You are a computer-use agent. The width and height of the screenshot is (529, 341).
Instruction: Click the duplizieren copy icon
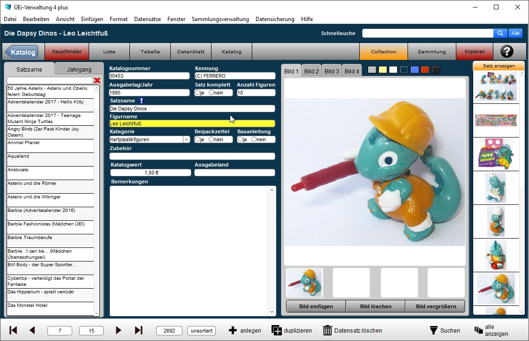click(277, 331)
